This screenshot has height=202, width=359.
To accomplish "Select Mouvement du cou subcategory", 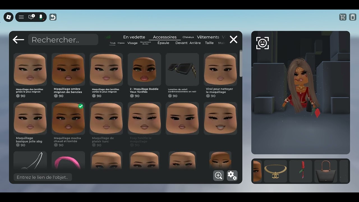I will point(146,43).
